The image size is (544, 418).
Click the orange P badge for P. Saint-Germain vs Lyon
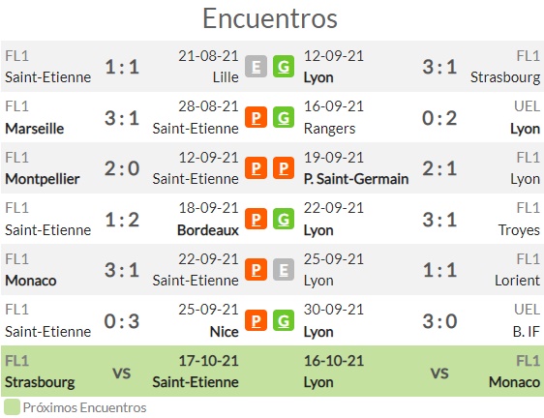[284, 168]
